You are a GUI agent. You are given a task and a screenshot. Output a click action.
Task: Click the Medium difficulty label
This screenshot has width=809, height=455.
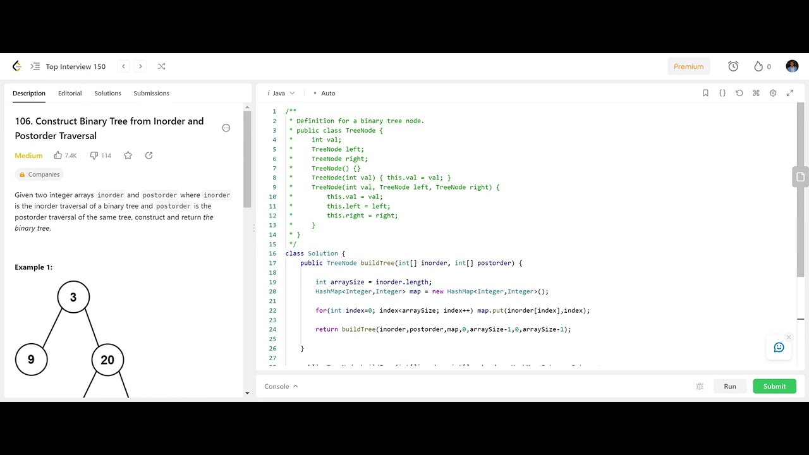tap(28, 155)
